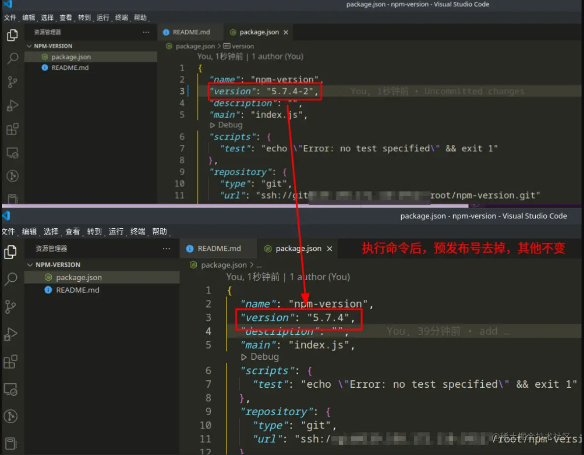
Task: Open 编辑 menu in upper window
Action: pyautogui.click(x=29, y=18)
